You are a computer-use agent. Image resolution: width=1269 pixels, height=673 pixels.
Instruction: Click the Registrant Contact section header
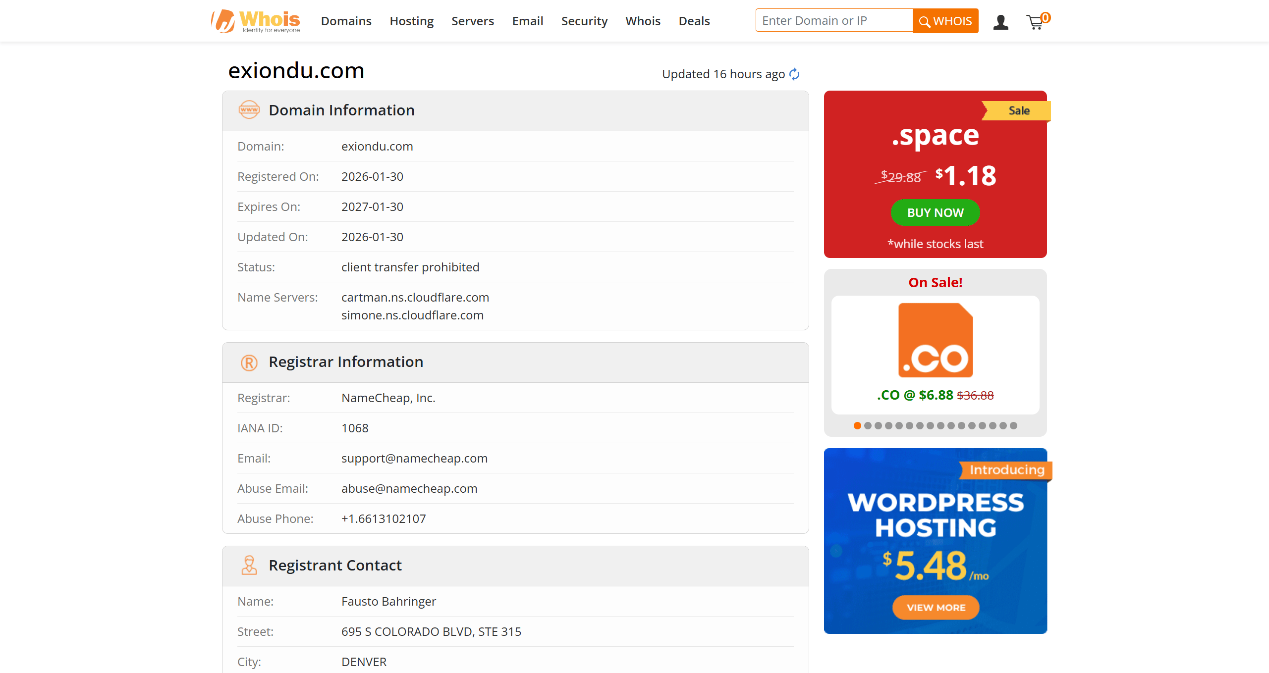pos(515,566)
